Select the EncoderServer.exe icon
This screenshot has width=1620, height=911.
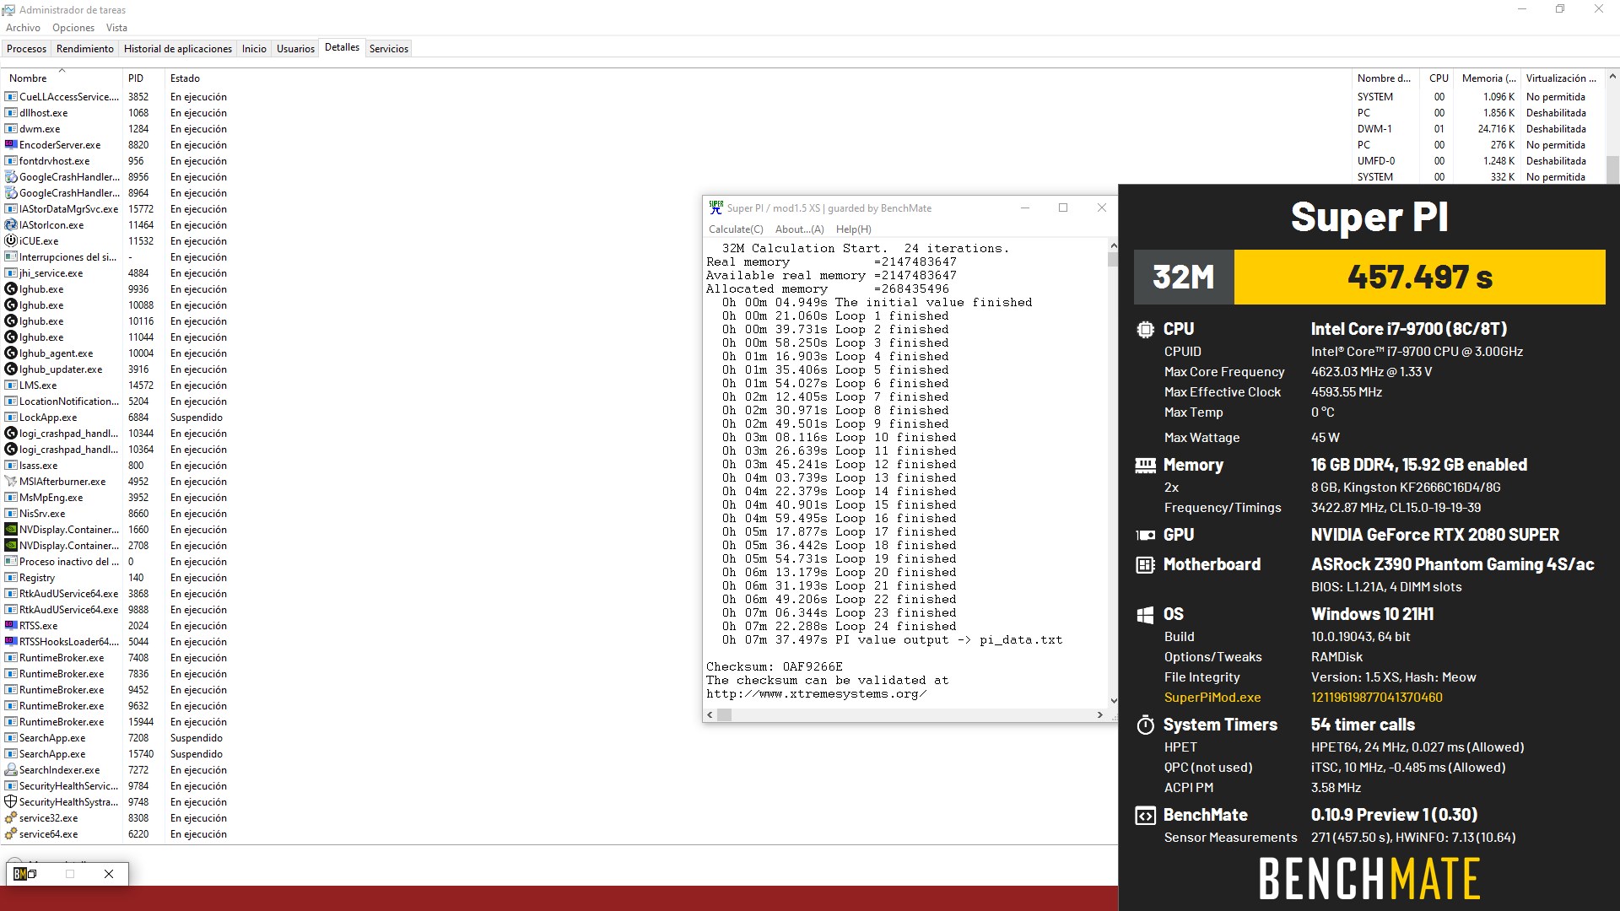[11, 145]
